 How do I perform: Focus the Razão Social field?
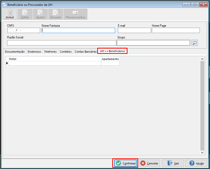coord(62,43)
